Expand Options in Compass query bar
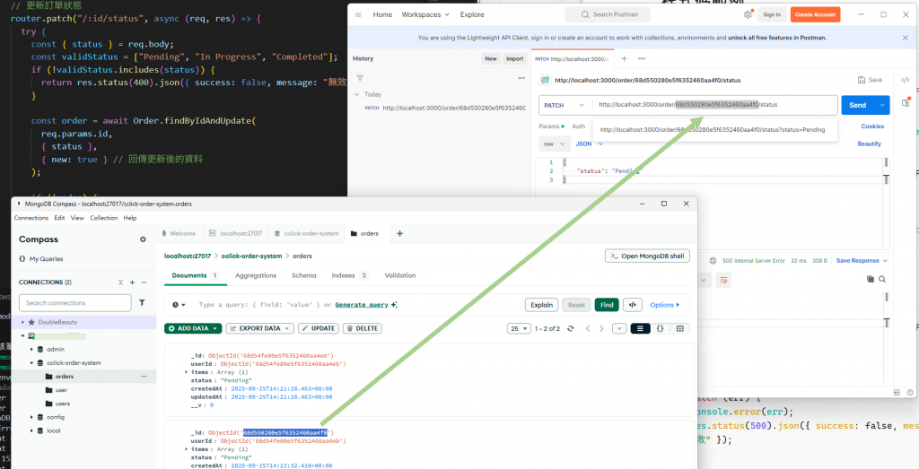The height and width of the screenshot is (469, 919). point(665,305)
